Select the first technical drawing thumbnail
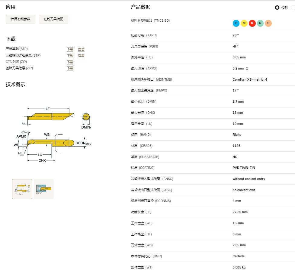This screenshot has height=273, width=295. point(22,189)
